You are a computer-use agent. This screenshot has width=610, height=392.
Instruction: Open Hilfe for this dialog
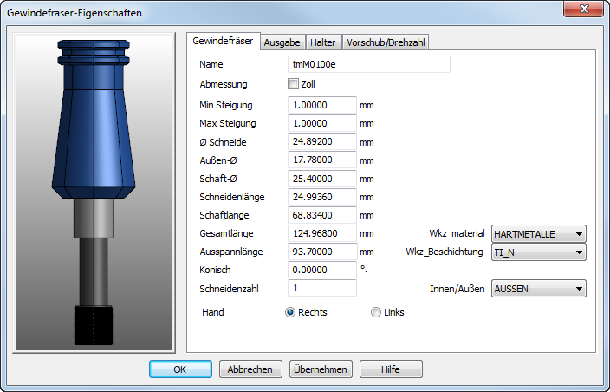[x=391, y=369]
